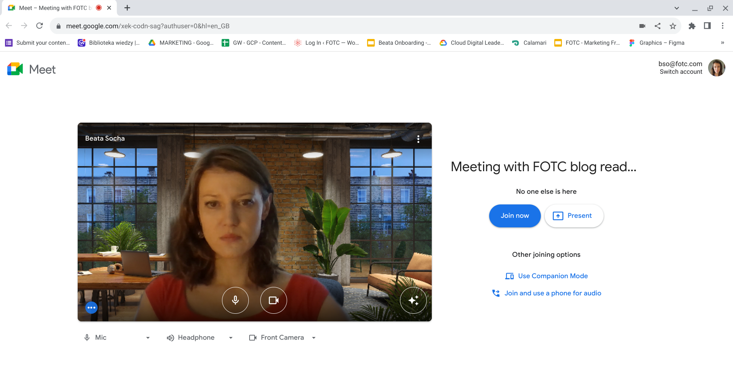
Task: Close the Meet tab
Action: (109, 8)
